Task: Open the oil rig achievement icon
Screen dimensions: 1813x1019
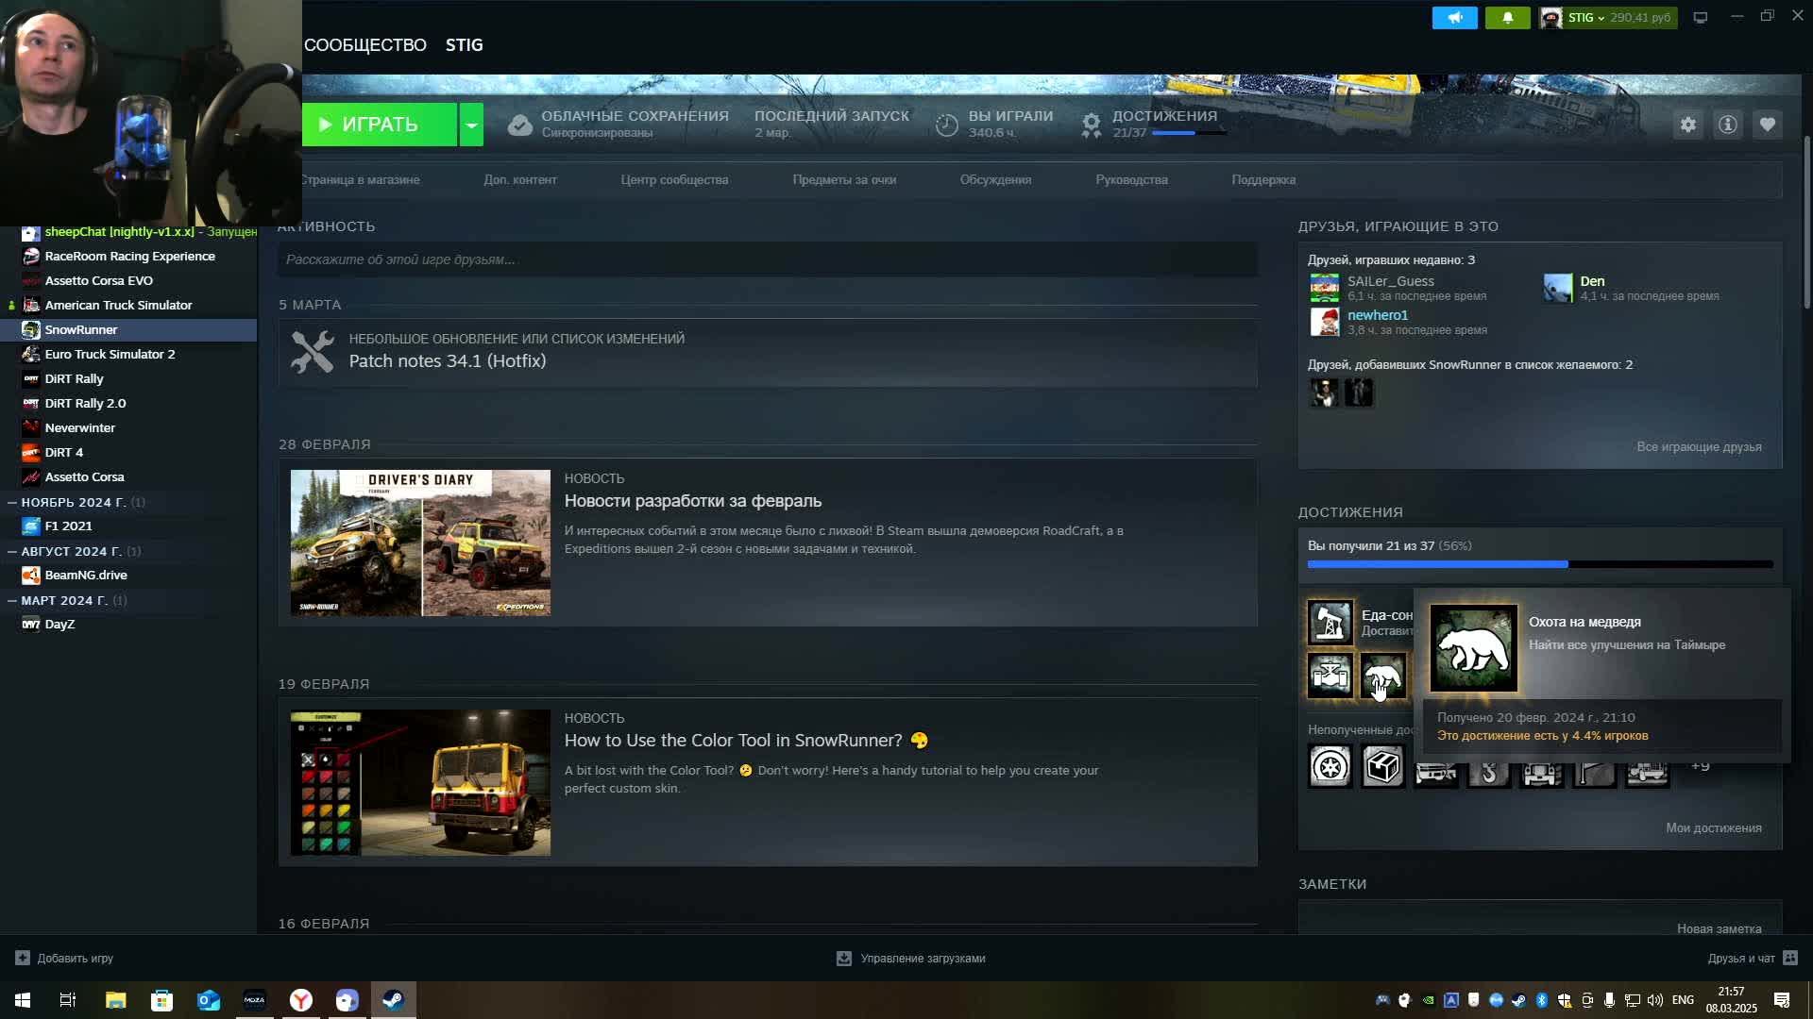Action: [x=1330, y=623]
